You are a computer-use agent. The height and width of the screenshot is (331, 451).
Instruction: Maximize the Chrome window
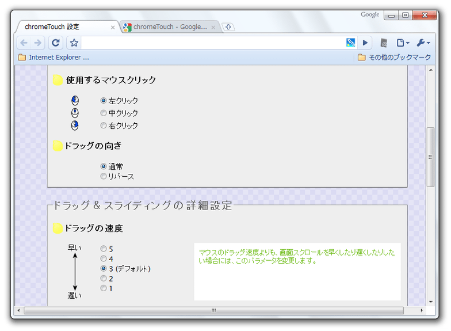click(x=405, y=15)
